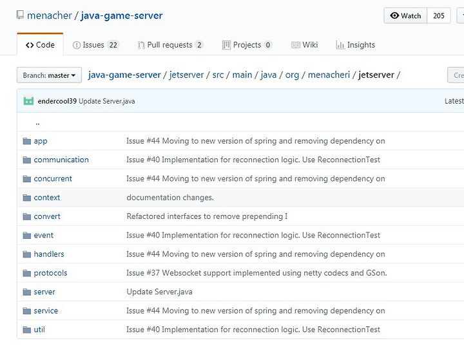Click the eye icon in the Watch button
Viewport: 464px width, 347px height.
click(394, 15)
